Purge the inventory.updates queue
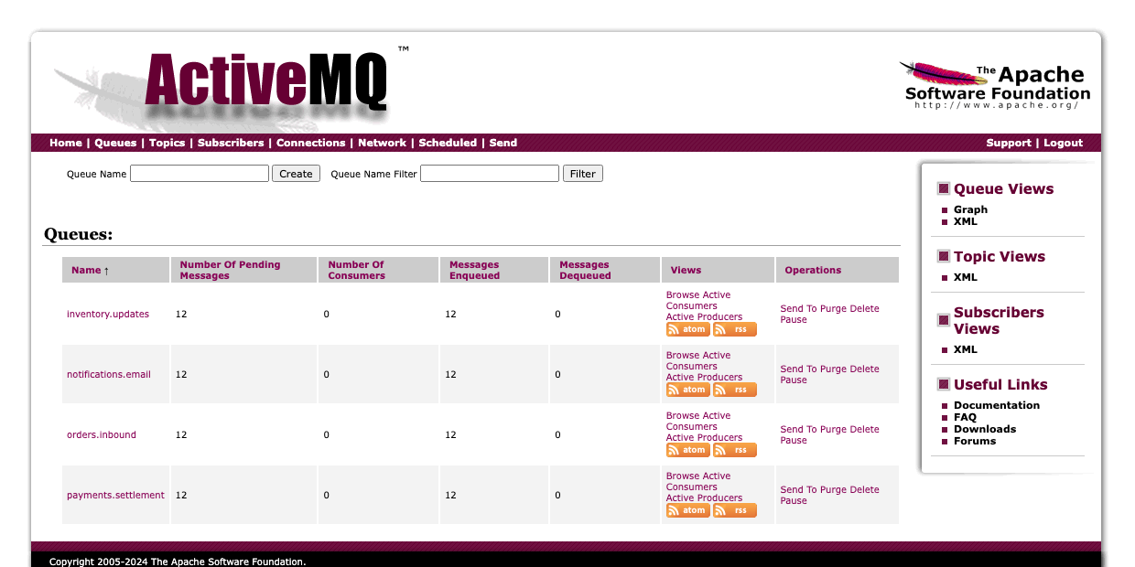The height and width of the screenshot is (567, 1135). 833,309
